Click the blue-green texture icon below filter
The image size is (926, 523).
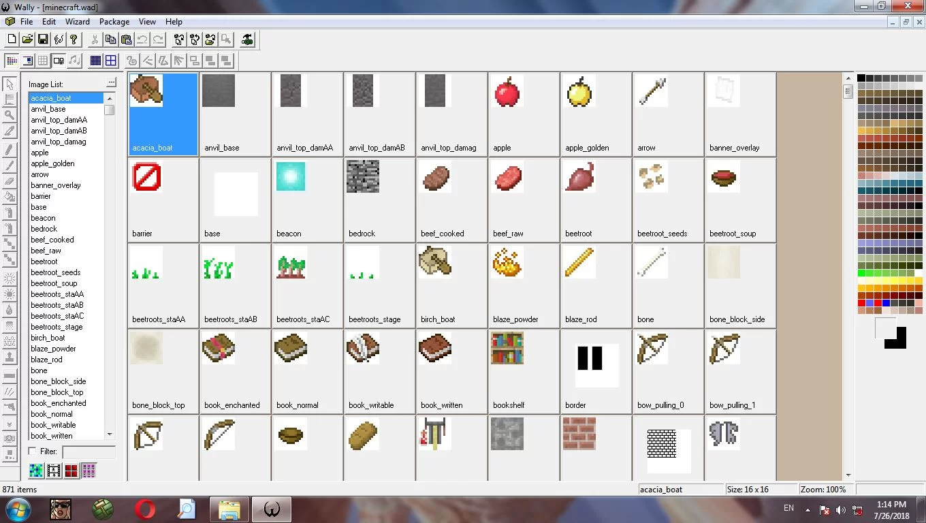[36, 471]
